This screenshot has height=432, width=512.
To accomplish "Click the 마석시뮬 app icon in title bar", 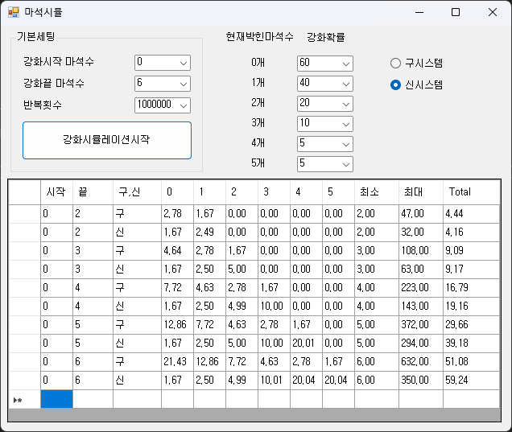I will tap(14, 12).
